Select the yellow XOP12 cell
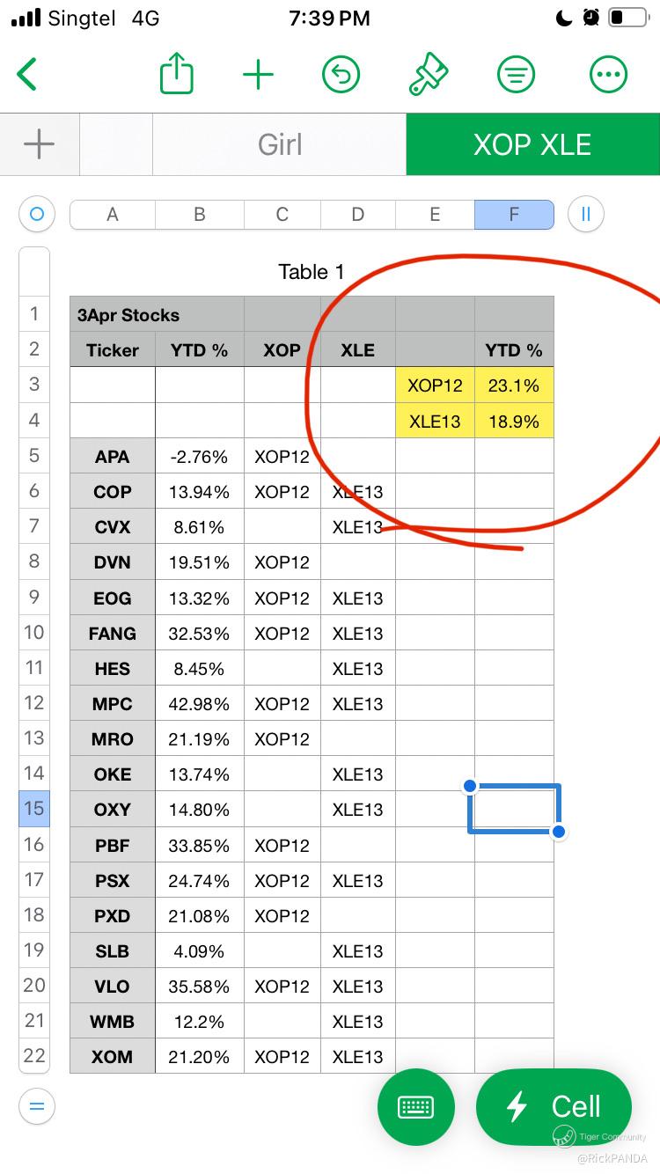This screenshot has height=1174, width=660. [x=435, y=385]
